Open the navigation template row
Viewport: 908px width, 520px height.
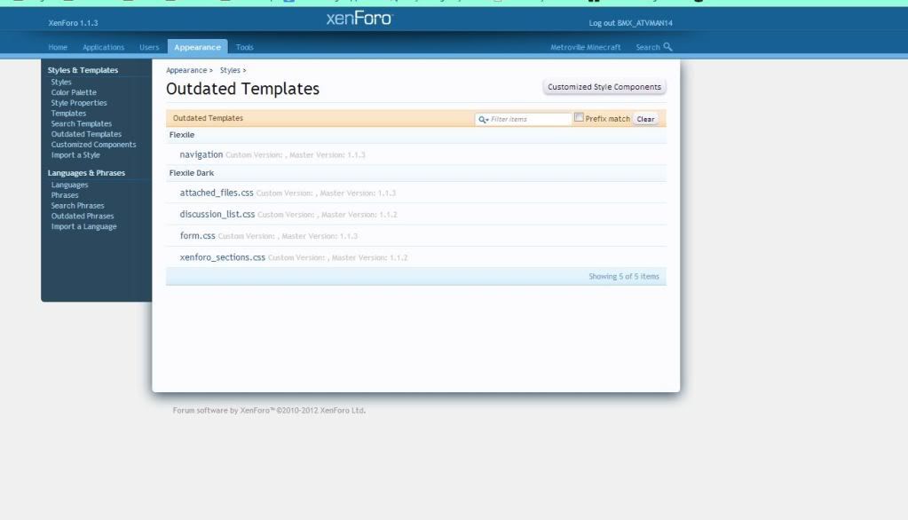pyautogui.click(x=415, y=154)
